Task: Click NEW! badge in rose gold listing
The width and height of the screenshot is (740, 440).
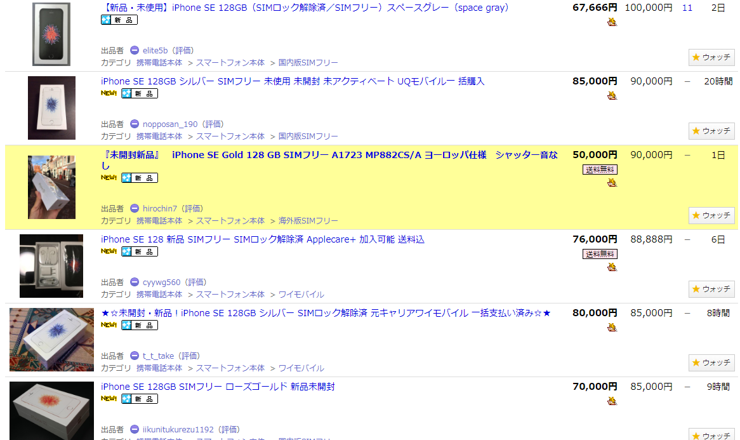Action: pos(109,399)
